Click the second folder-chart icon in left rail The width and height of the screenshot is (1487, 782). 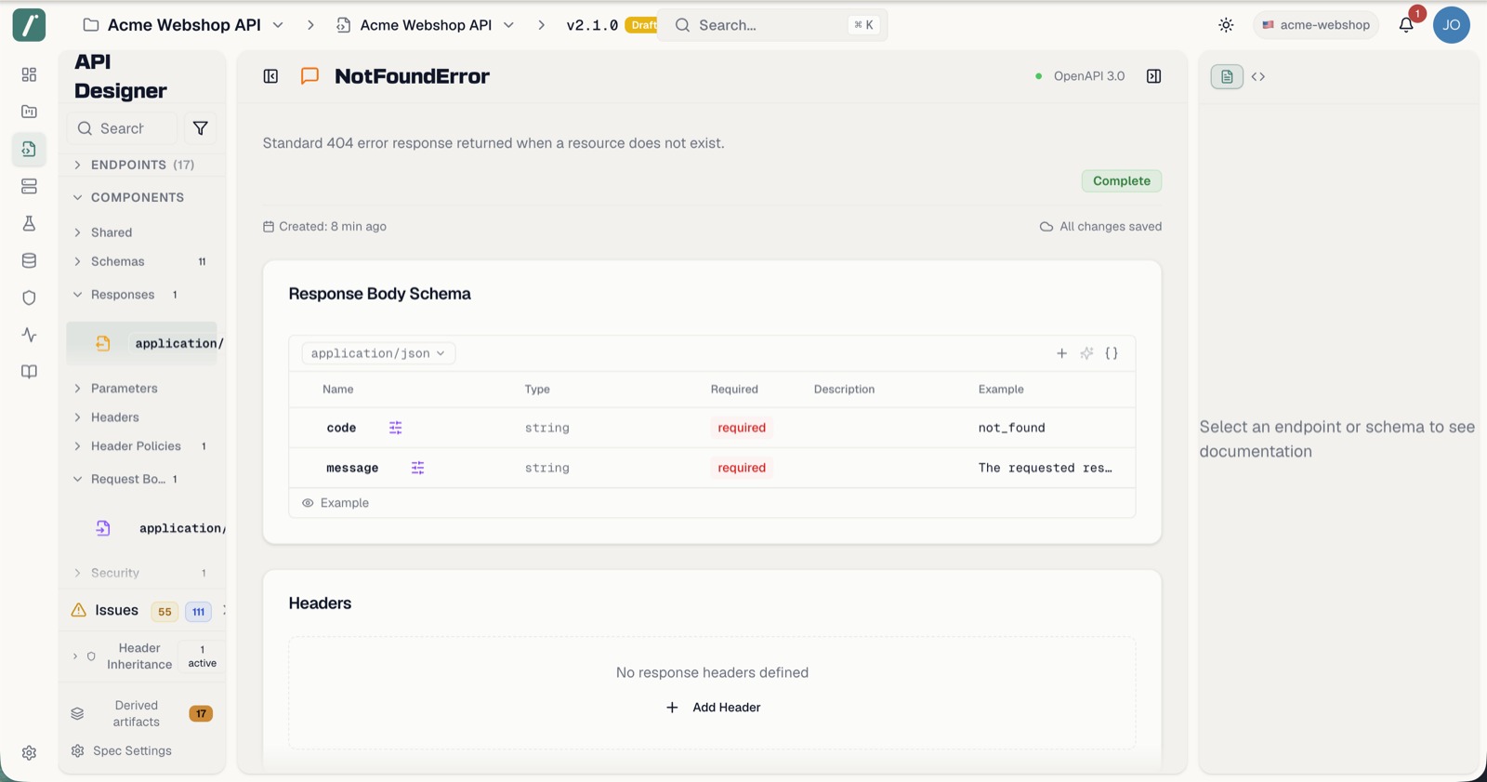point(29,112)
